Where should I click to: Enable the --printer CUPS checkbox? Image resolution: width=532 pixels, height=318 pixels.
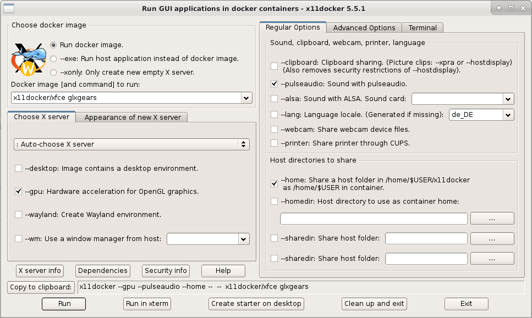pos(274,143)
